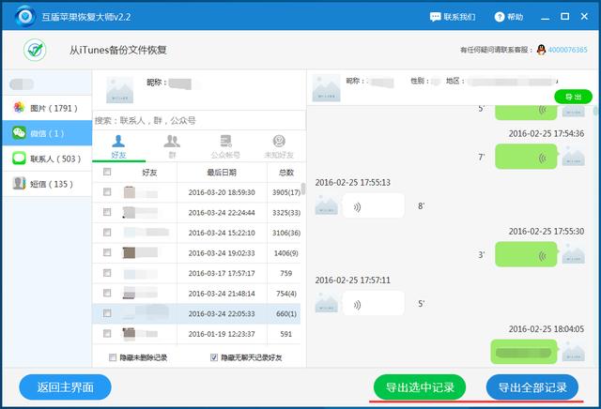
Task: Select 联系人 (503) in sidebar
Action: (x=47, y=159)
